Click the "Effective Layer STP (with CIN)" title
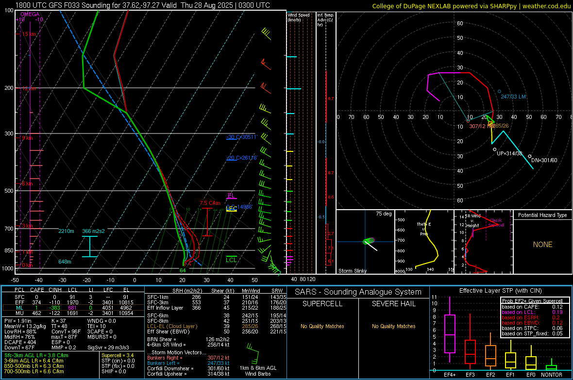 point(501,291)
